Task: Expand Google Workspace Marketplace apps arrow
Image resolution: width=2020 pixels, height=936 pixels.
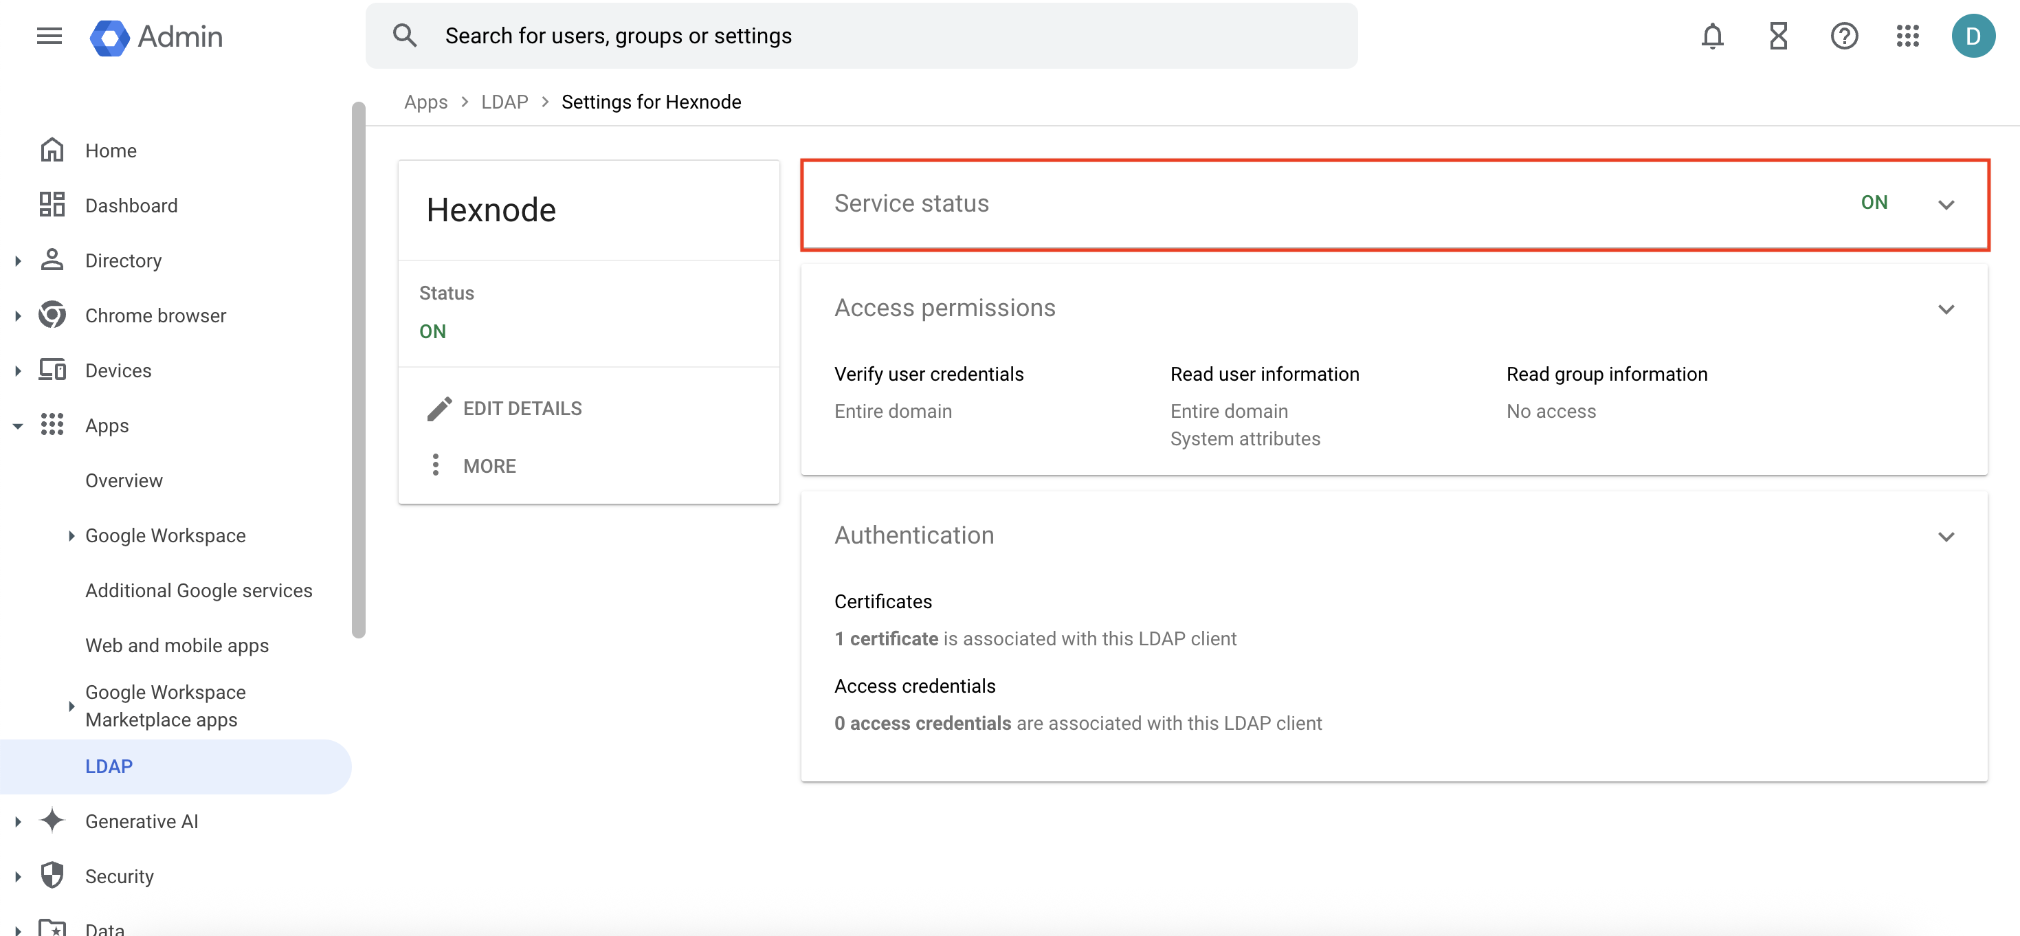Action: coord(71,706)
